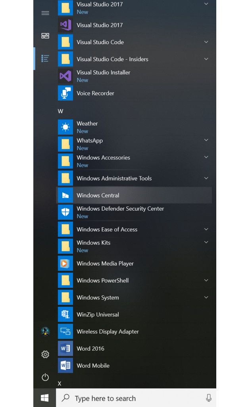
Task: Click the microphone icon in search box
Action: coord(209,397)
